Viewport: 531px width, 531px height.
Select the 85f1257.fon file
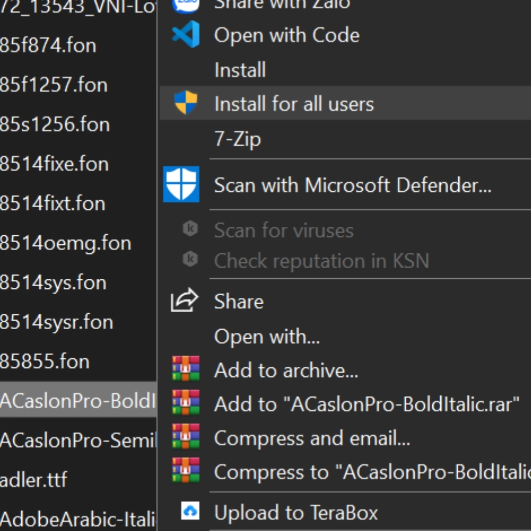(54, 84)
